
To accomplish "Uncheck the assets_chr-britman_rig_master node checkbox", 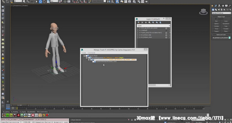I will 91,60.
